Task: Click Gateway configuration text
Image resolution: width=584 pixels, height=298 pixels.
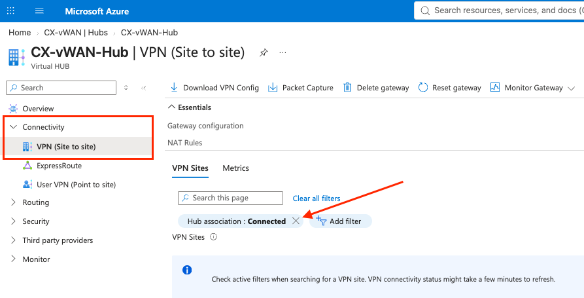Action: tap(205, 126)
